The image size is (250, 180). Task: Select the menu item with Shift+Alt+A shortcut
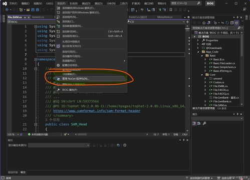pyautogui.click(x=91, y=36)
